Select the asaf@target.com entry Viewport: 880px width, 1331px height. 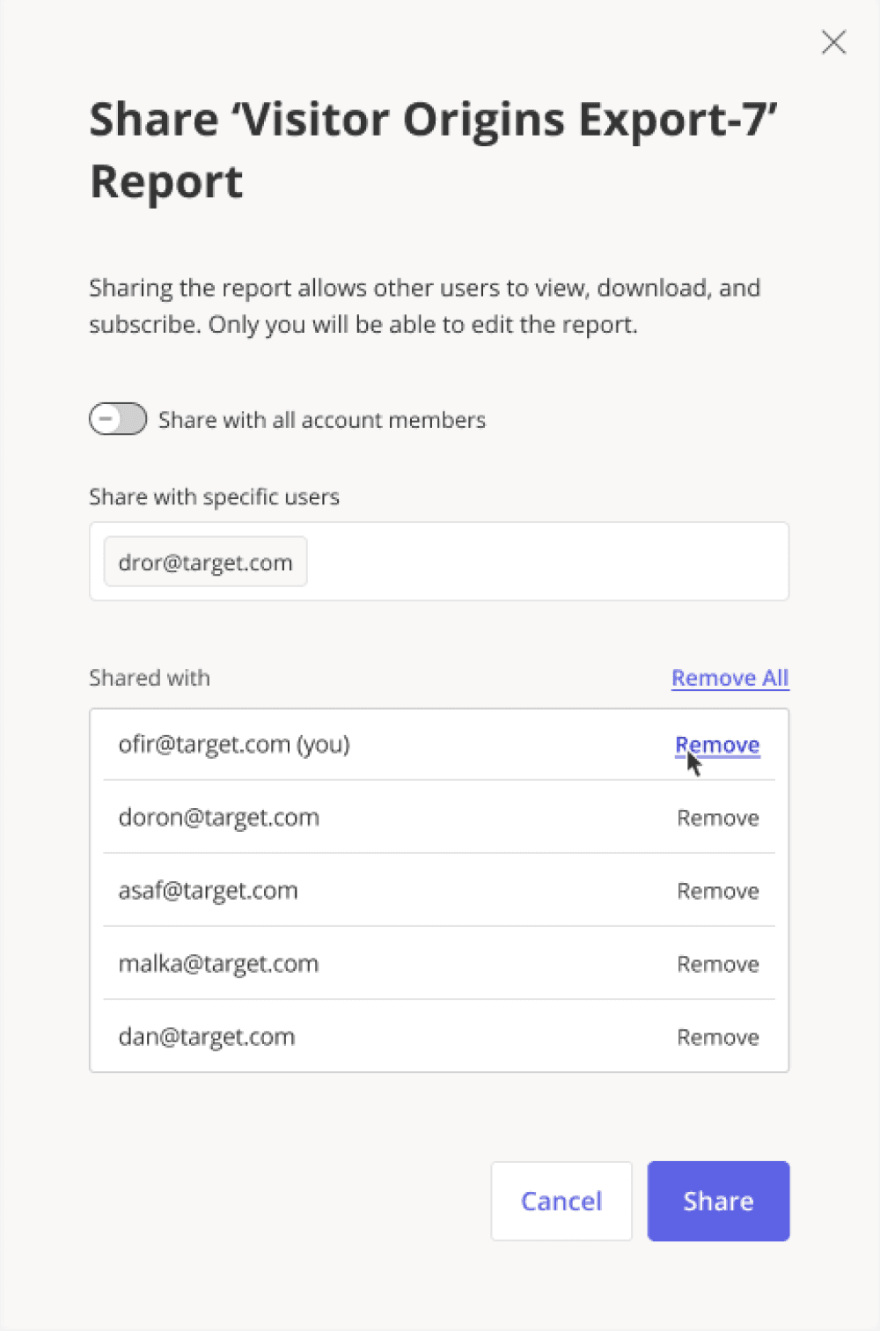pos(209,890)
